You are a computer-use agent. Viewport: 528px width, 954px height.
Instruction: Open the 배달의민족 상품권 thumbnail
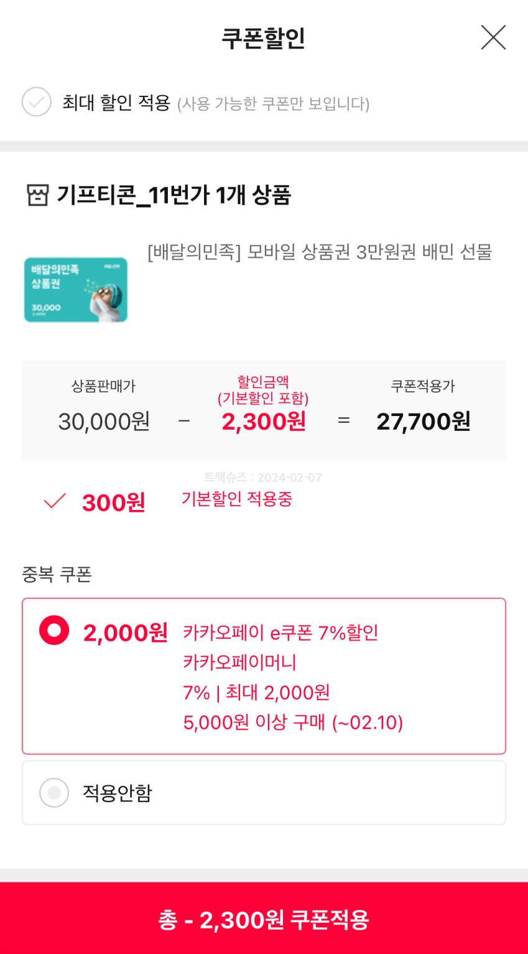click(x=76, y=290)
